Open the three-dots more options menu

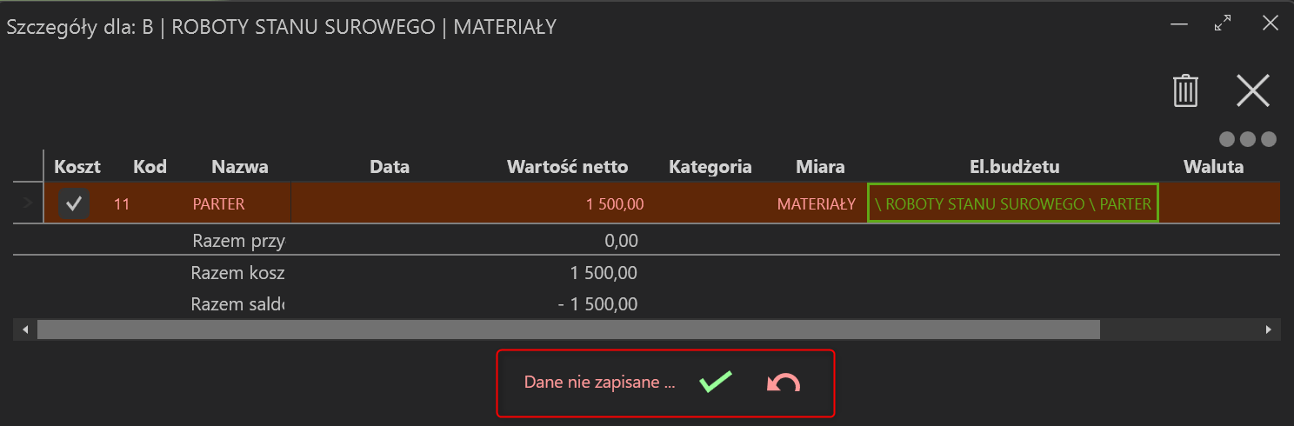(1248, 138)
